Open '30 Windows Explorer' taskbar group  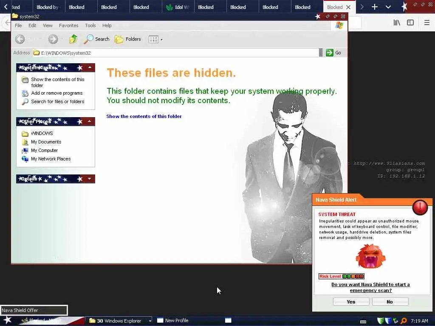118,321
